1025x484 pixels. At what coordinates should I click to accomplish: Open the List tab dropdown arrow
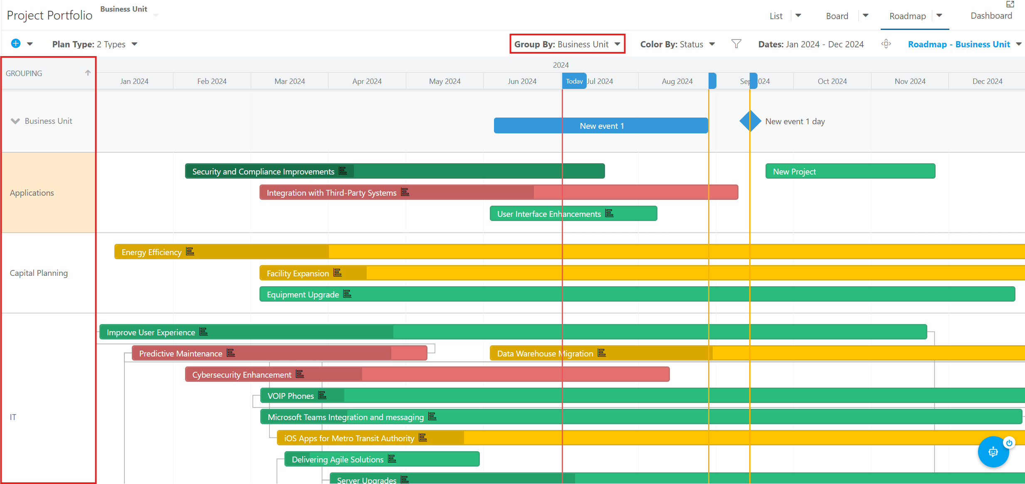point(798,15)
